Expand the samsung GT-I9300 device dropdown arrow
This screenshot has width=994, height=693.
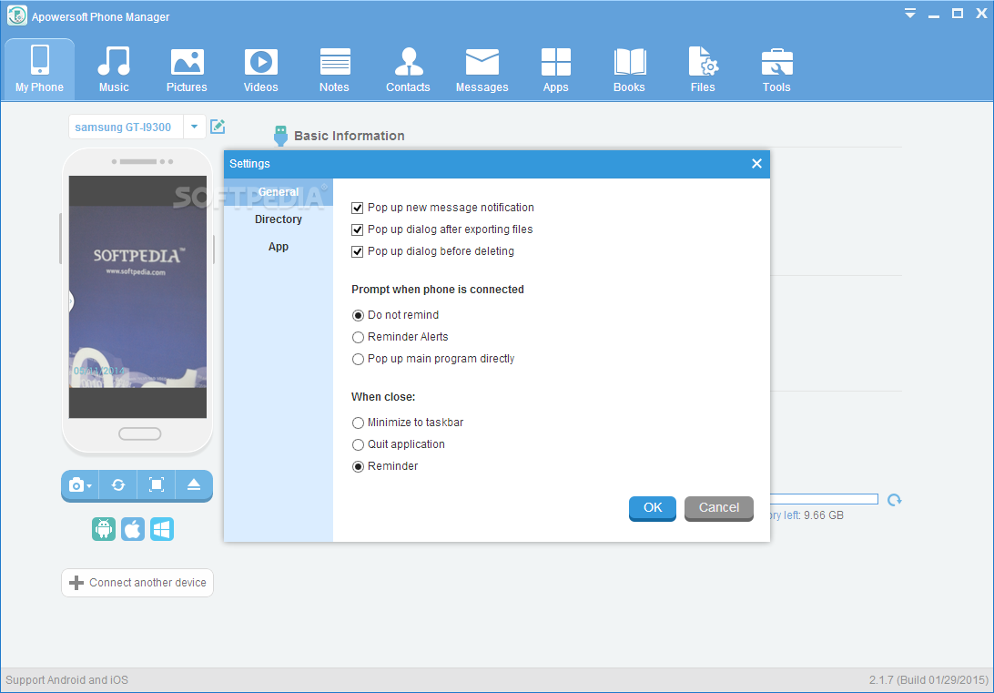pos(195,127)
